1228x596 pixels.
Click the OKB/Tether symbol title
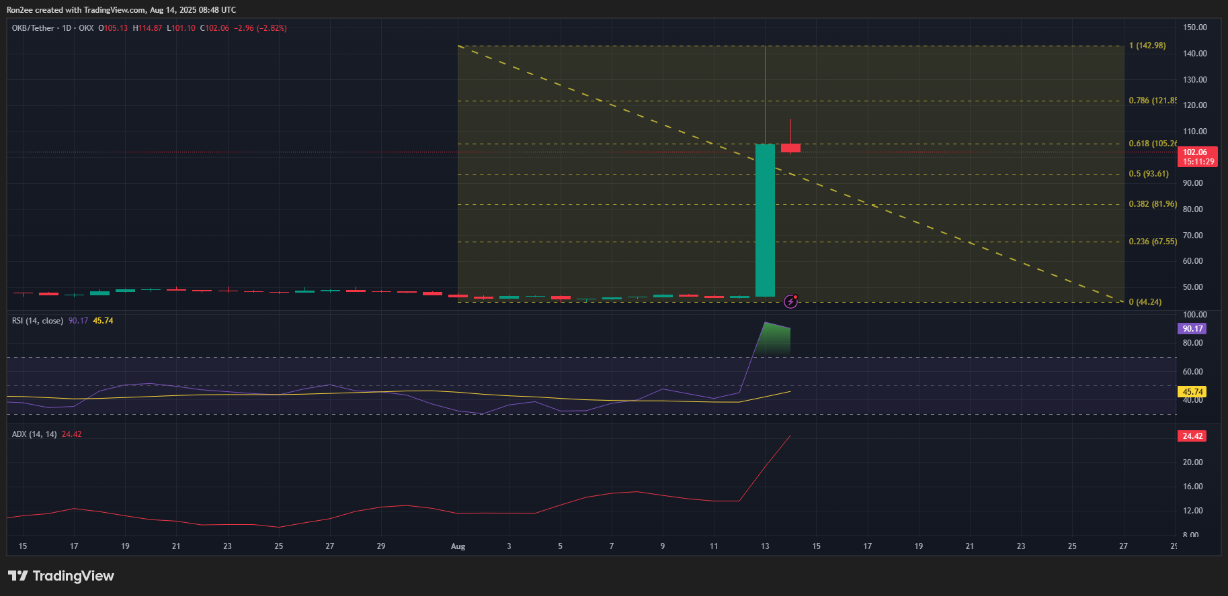click(33, 28)
